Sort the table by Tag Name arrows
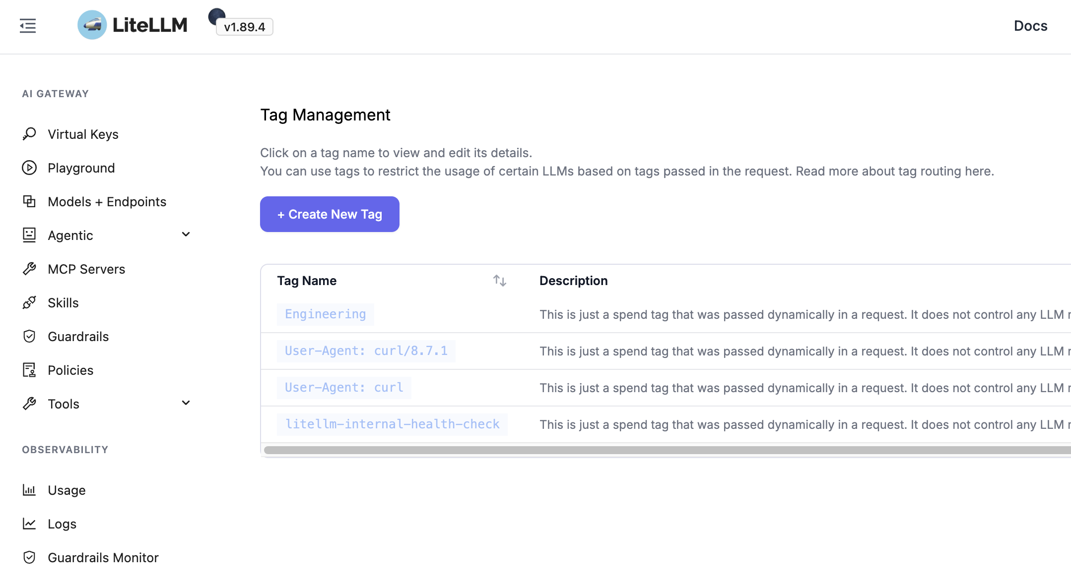Screen dimensions: 1071x585 (499, 281)
